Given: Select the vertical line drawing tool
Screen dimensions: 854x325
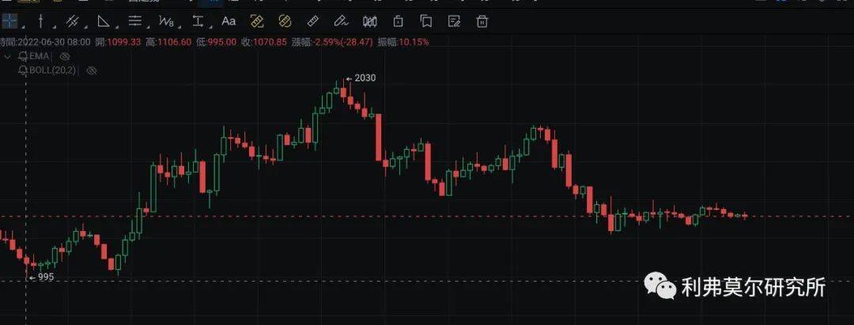Looking at the screenshot, I should coord(41,21).
